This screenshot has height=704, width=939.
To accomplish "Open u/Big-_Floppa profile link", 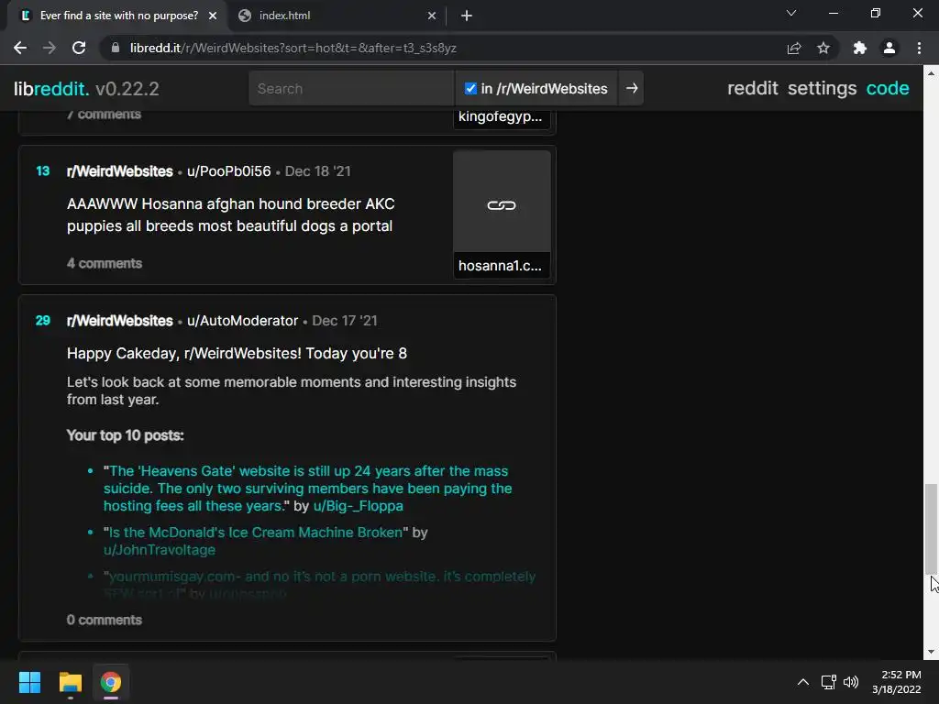I will [359, 506].
